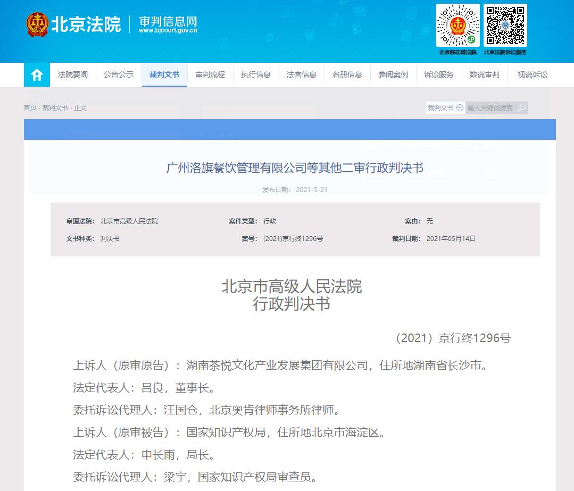Open the 参阅案例 menu

[x=393, y=74]
